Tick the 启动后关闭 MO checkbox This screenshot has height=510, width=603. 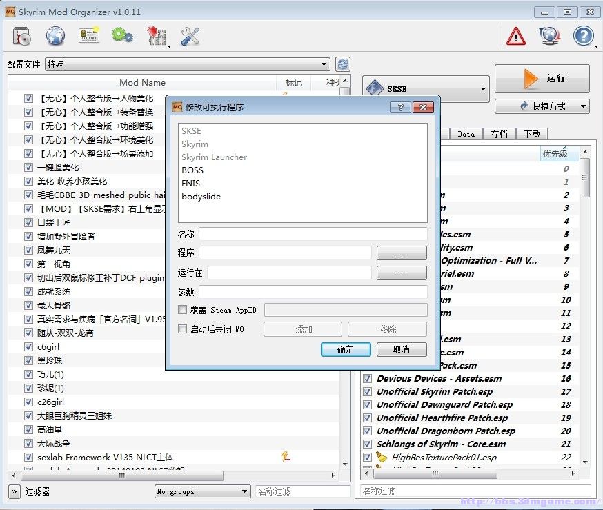(183, 330)
